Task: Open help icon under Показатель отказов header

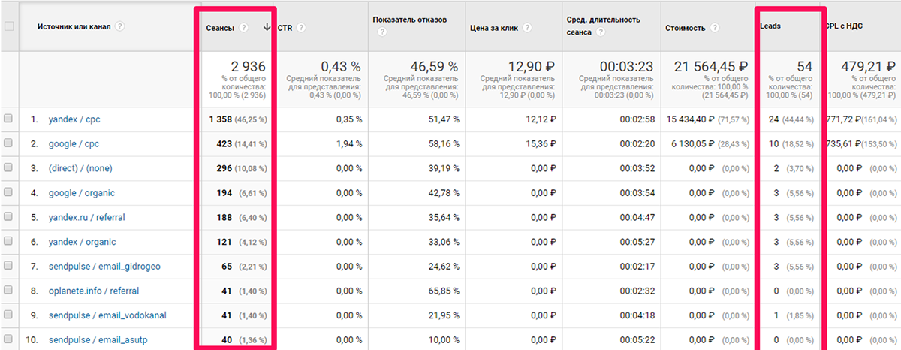Action: pos(383,32)
